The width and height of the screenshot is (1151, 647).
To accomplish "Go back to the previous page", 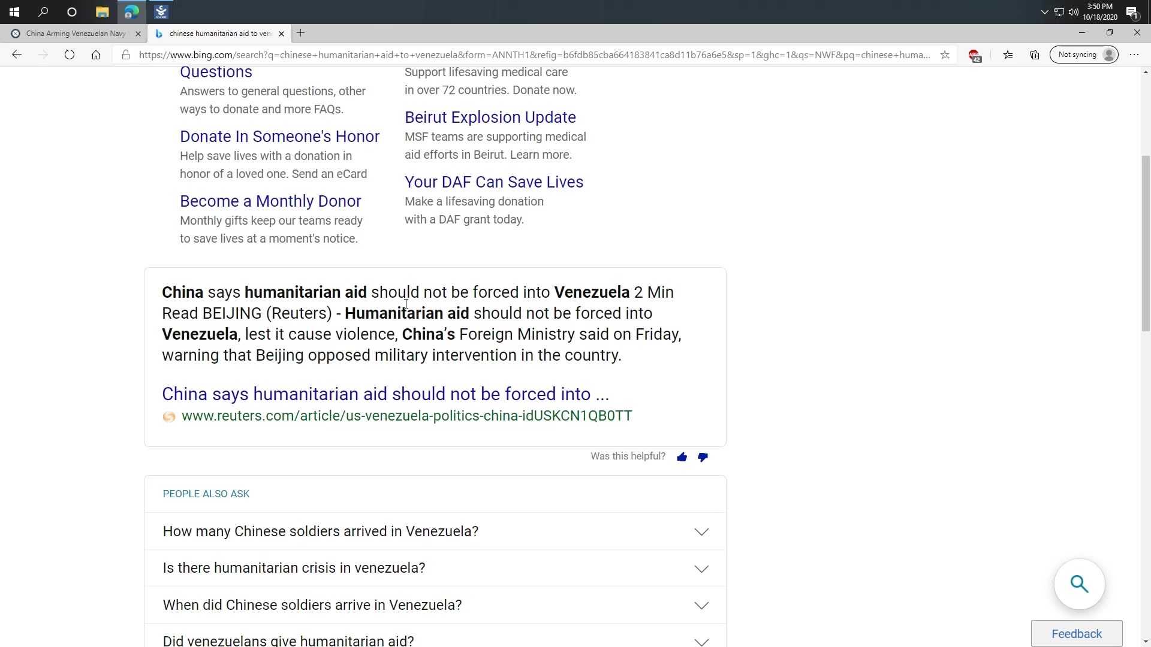I will [17, 55].
